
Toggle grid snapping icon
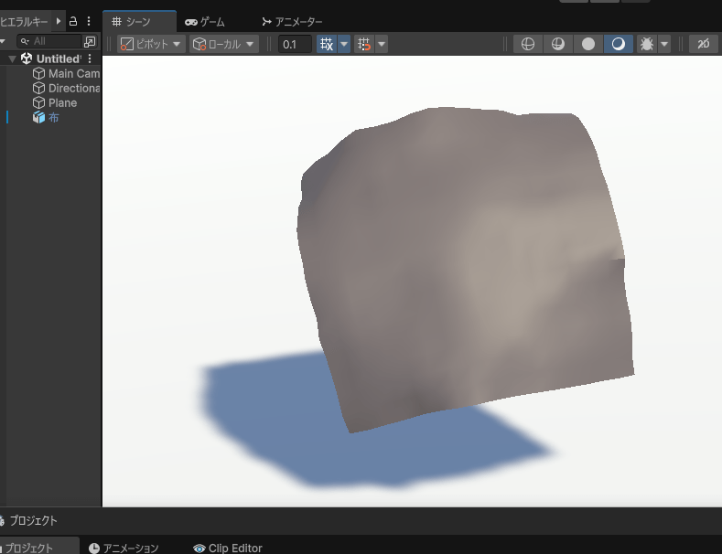[x=327, y=44]
